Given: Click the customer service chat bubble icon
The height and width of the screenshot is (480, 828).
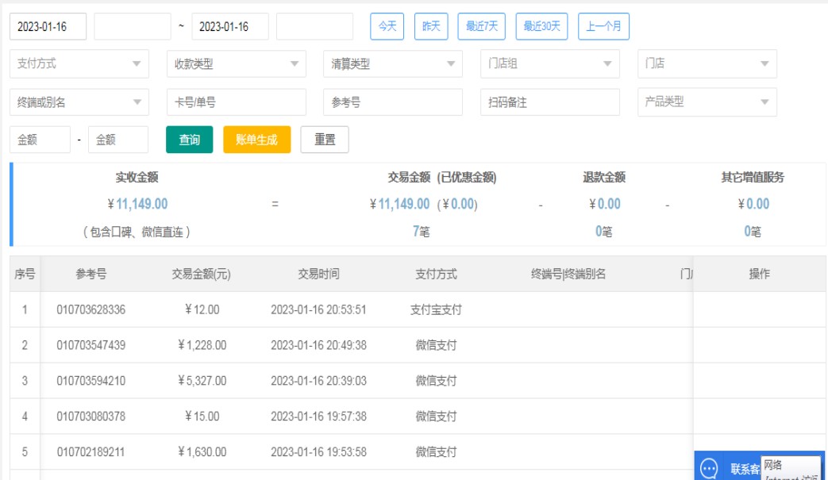Looking at the screenshot, I should pyautogui.click(x=710, y=468).
